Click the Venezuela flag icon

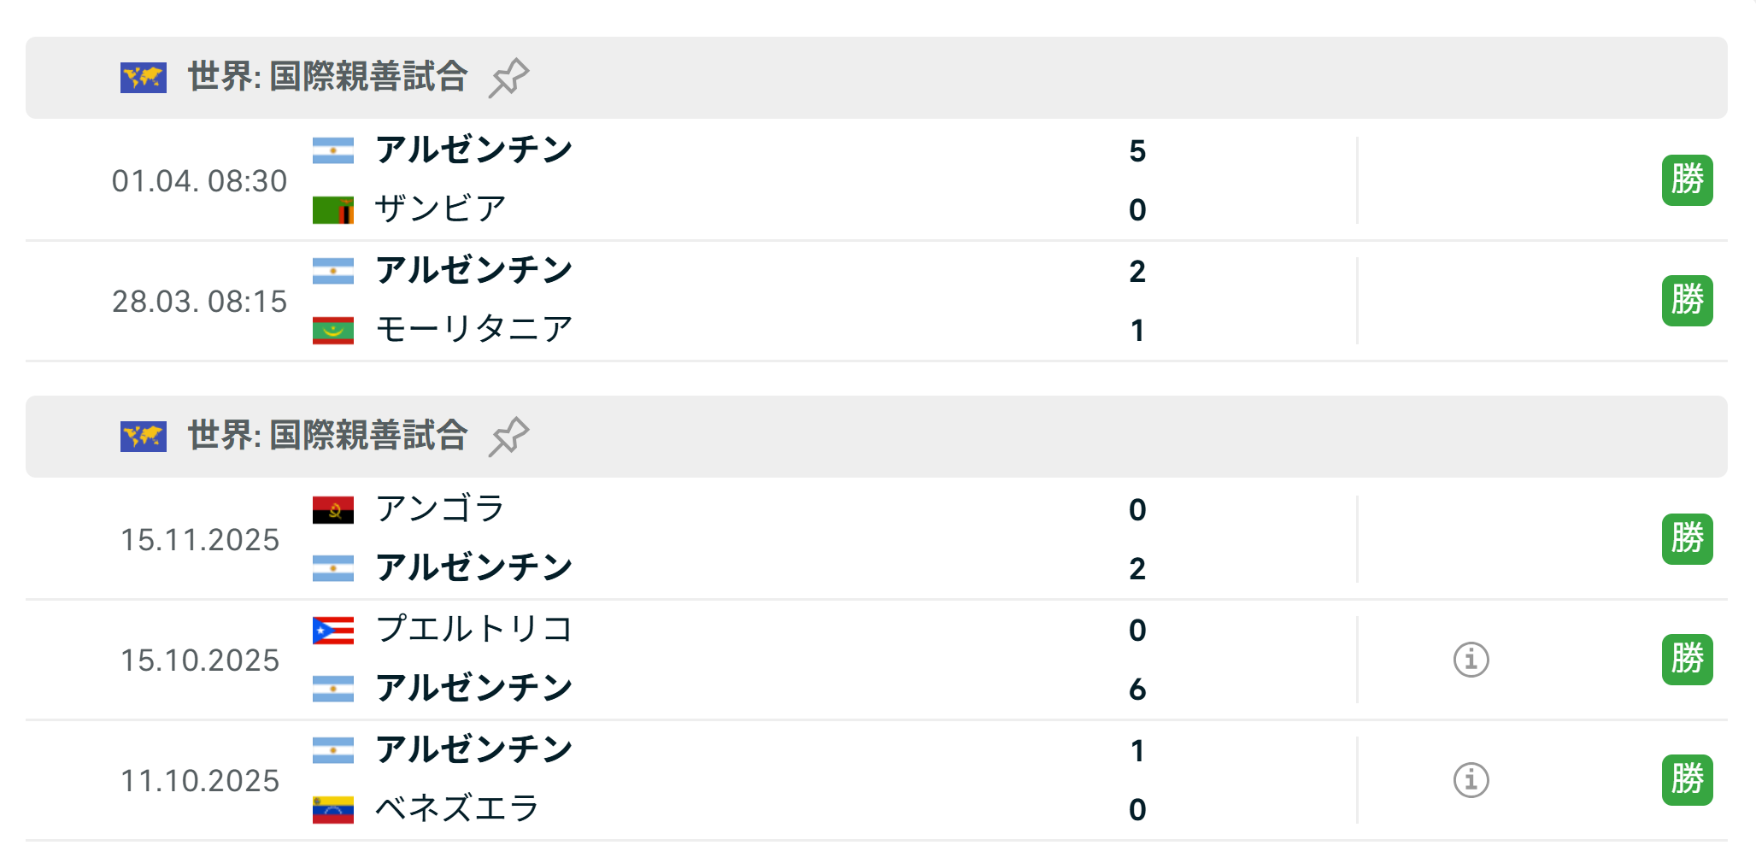[333, 809]
